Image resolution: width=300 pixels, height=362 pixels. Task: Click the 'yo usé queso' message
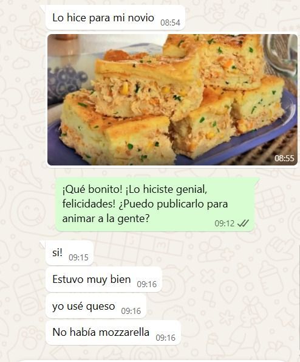96,307
